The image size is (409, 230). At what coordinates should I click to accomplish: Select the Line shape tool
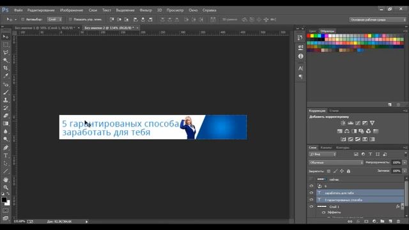tap(6, 171)
